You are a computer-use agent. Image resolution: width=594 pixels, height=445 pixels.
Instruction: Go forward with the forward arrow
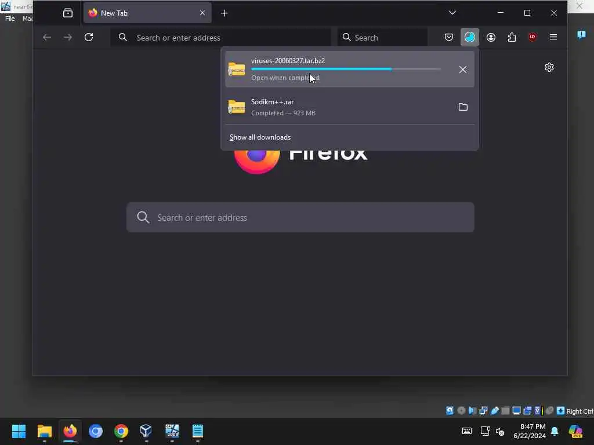(68, 37)
